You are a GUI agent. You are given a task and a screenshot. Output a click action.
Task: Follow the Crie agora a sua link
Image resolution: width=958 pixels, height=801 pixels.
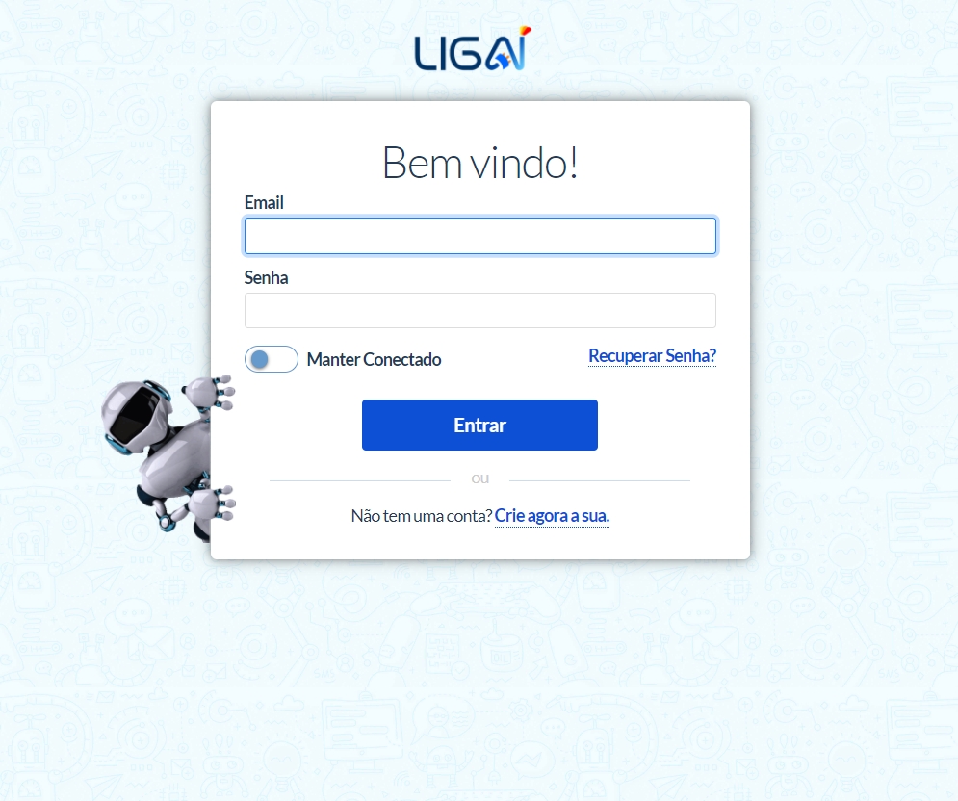(552, 516)
